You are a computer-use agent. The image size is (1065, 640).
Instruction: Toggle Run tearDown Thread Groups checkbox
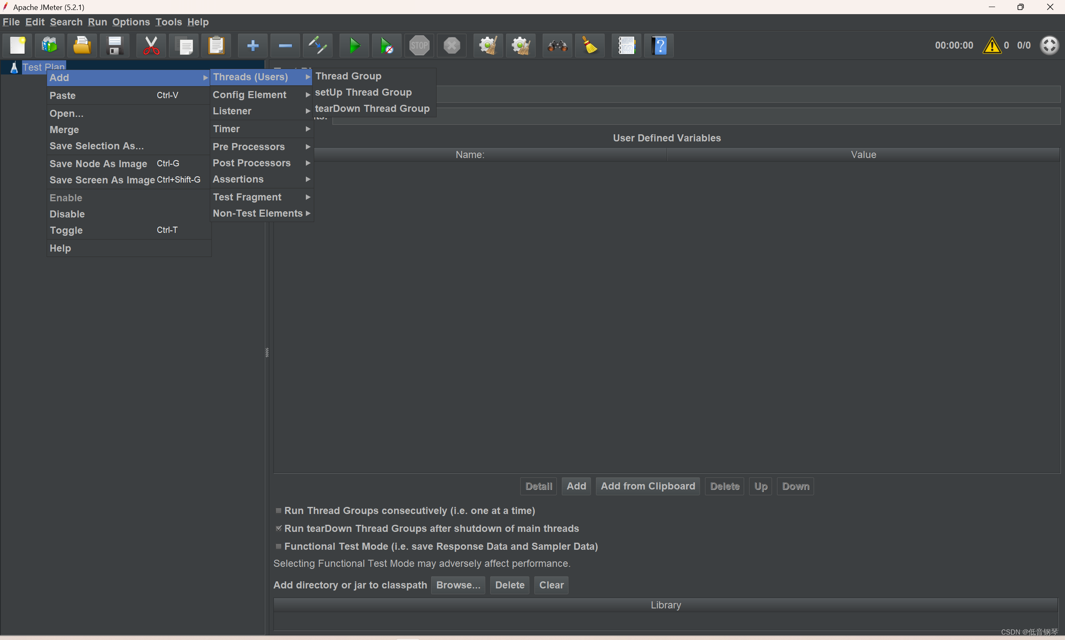(278, 528)
